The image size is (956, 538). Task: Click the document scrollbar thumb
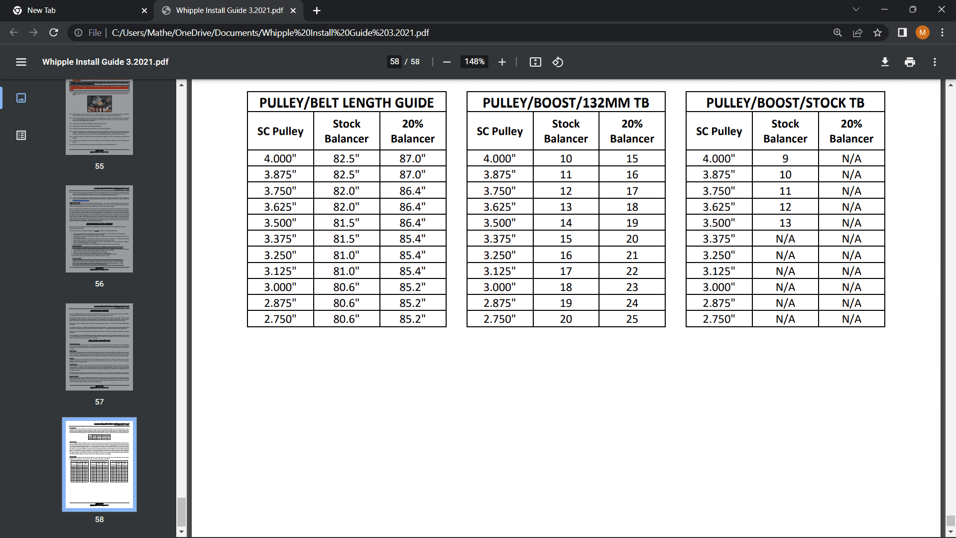(x=951, y=521)
